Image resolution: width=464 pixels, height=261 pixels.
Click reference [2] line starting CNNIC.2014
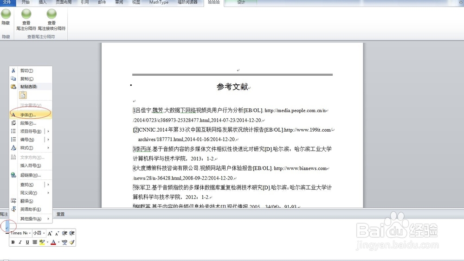point(233,130)
